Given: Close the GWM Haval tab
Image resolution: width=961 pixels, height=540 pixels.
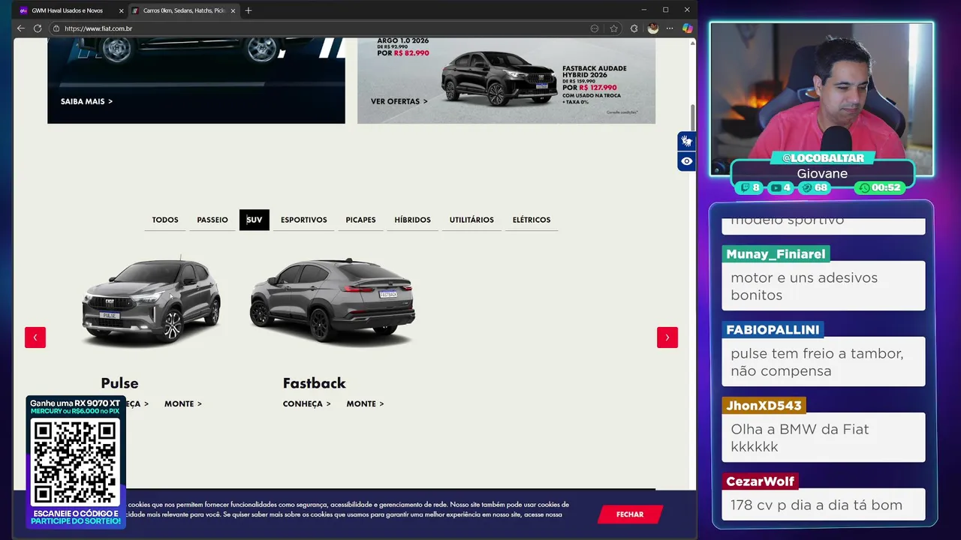Looking at the screenshot, I should coord(121,10).
